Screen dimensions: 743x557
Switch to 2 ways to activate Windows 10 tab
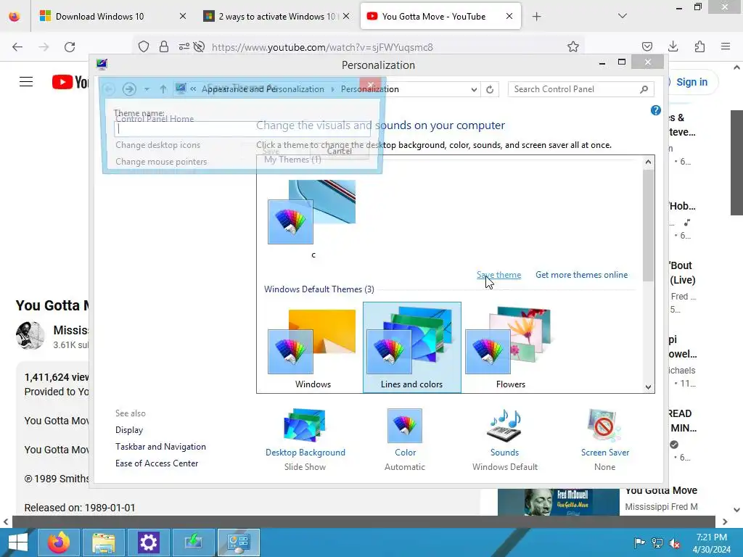point(276,16)
